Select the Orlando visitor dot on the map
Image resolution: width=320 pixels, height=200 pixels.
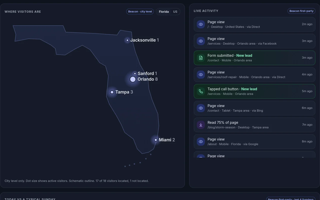click(133, 79)
